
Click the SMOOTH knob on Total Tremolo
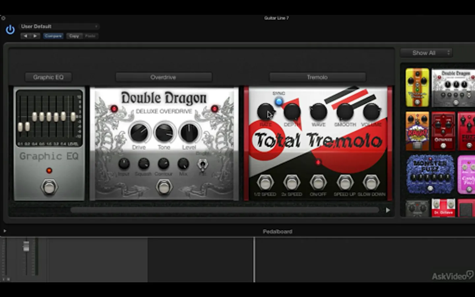[345, 112]
